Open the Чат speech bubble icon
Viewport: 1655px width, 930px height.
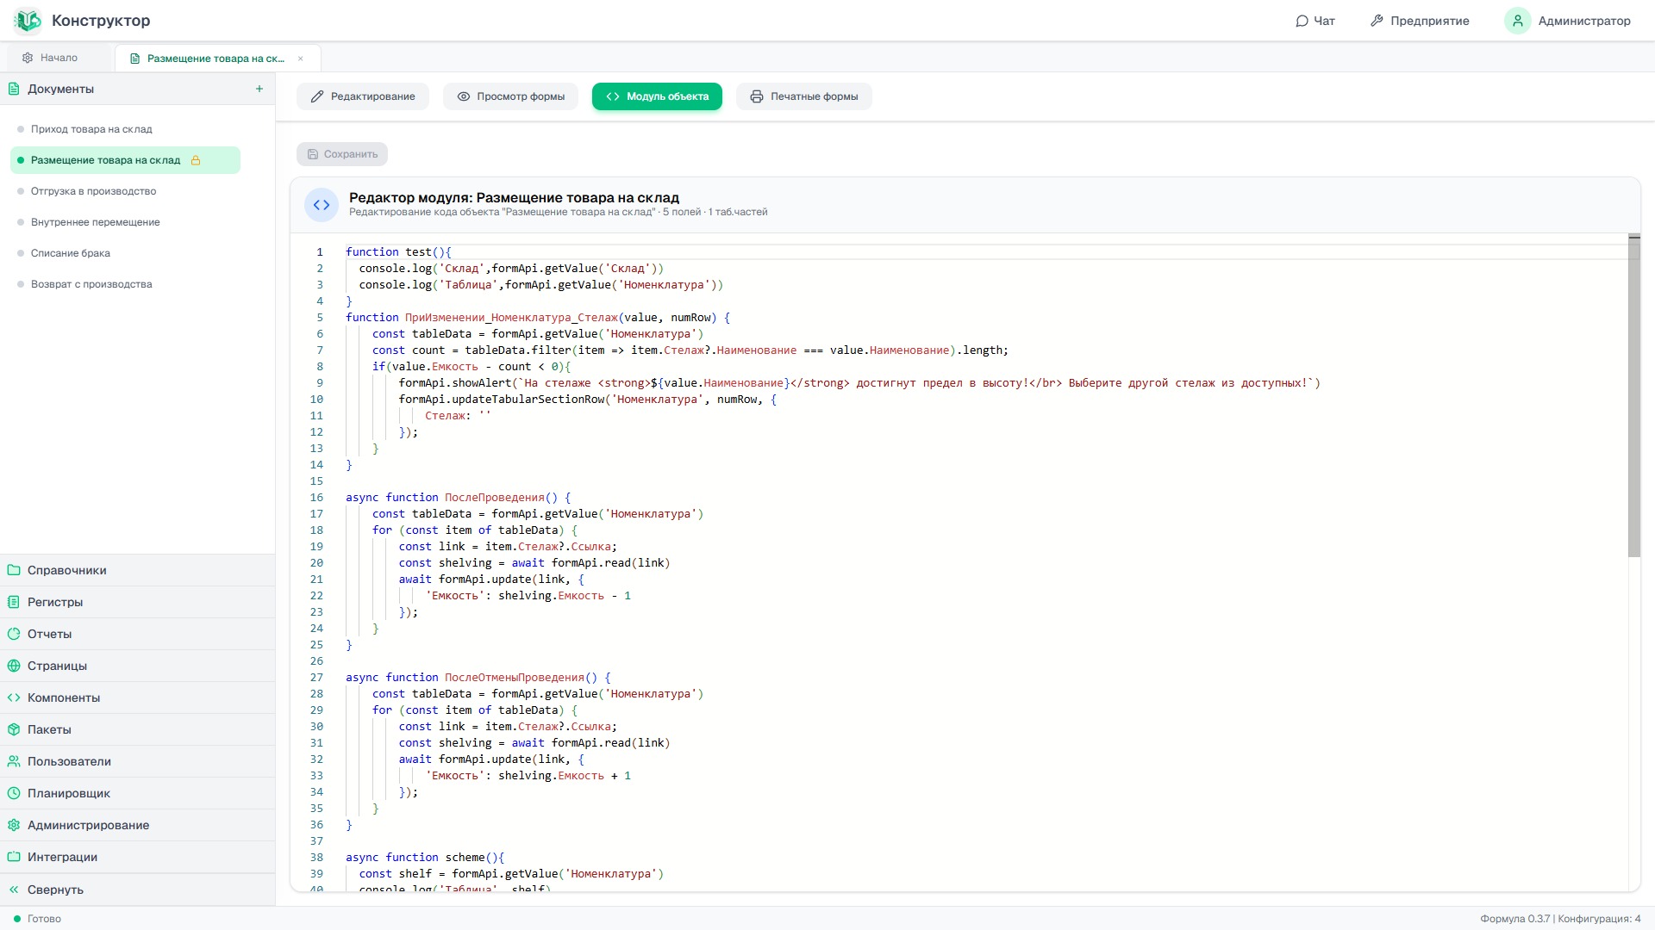1302,21
